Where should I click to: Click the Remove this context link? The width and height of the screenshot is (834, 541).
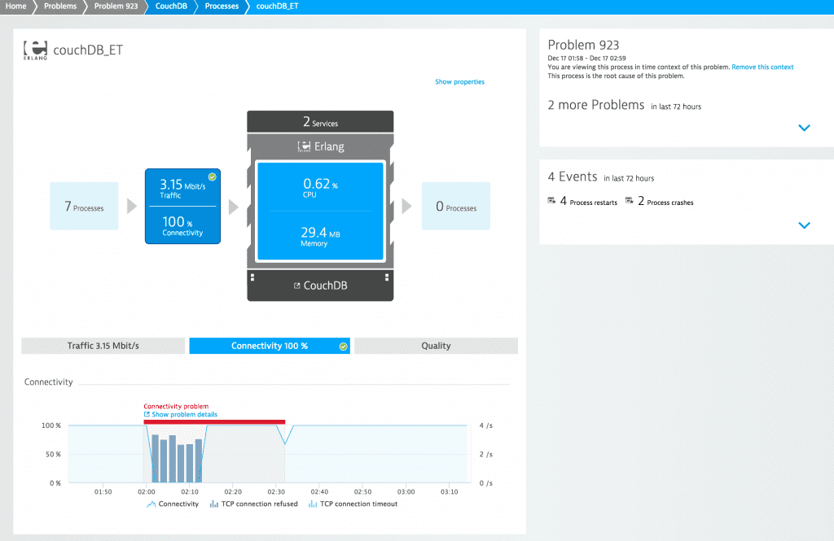point(762,67)
